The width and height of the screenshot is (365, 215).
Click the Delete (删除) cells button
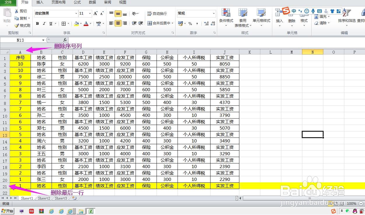point(292,18)
